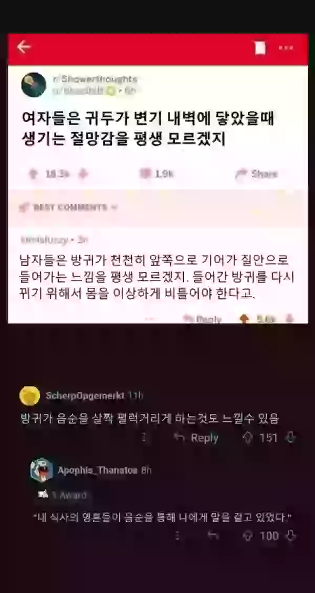Visit the r/Showerthoughts subreddit link
Screen dimensions: 315x593
[94, 79]
